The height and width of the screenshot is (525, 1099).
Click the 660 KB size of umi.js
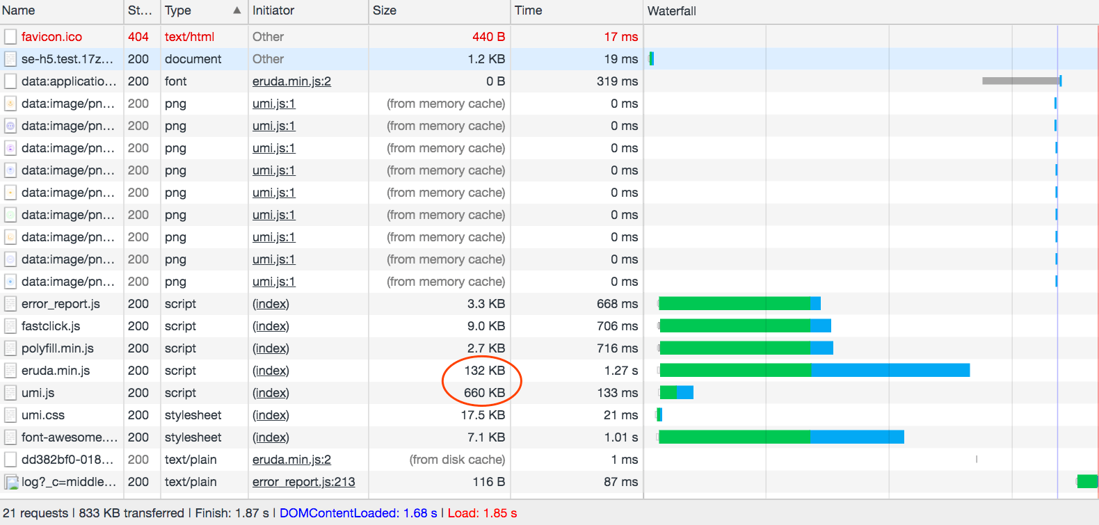(485, 393)
